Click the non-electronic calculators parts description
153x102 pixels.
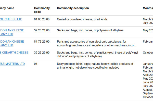[96, 43]
